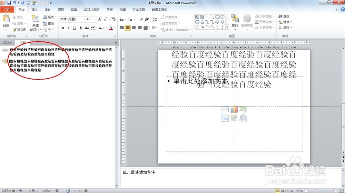Click the Undo icon in quick access toolbar
Viewport: 345px width, 193px height.
(x=14, y=3)
